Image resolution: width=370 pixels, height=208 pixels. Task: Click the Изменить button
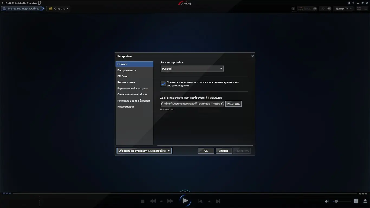coord(233,104)
